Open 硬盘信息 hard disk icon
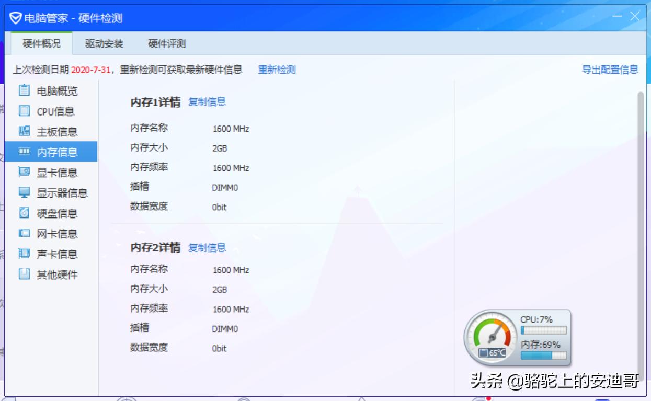 click(24, 213)
